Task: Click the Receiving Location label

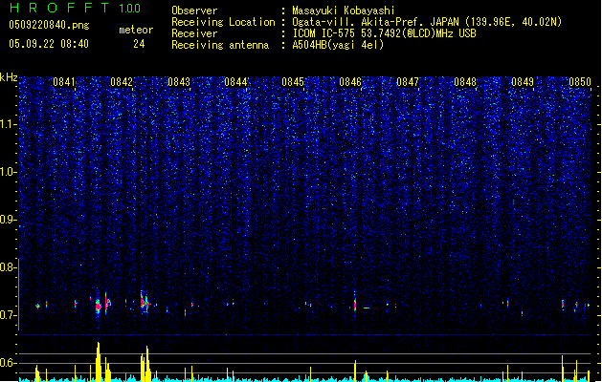Action: click(223, 22)
